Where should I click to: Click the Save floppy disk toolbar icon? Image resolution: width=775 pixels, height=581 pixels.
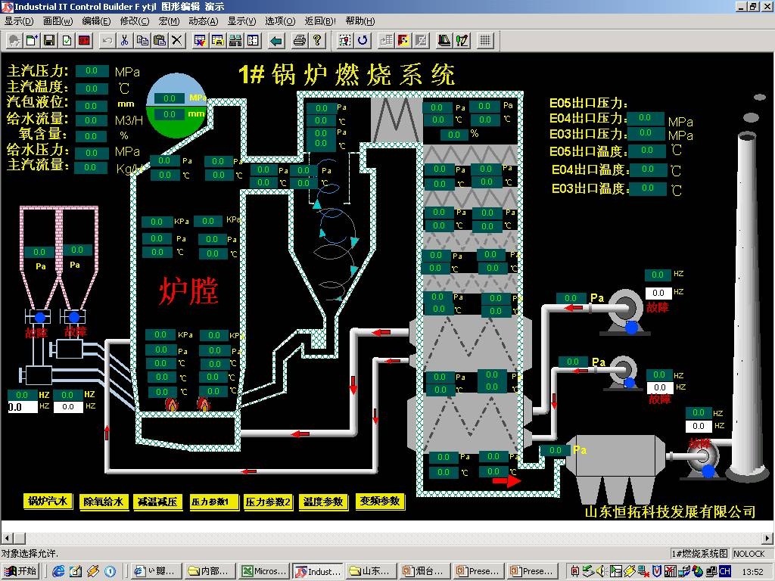click(x=49, y=40)
